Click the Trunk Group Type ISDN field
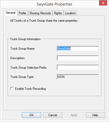109x122 pixels. pos(78,77)
